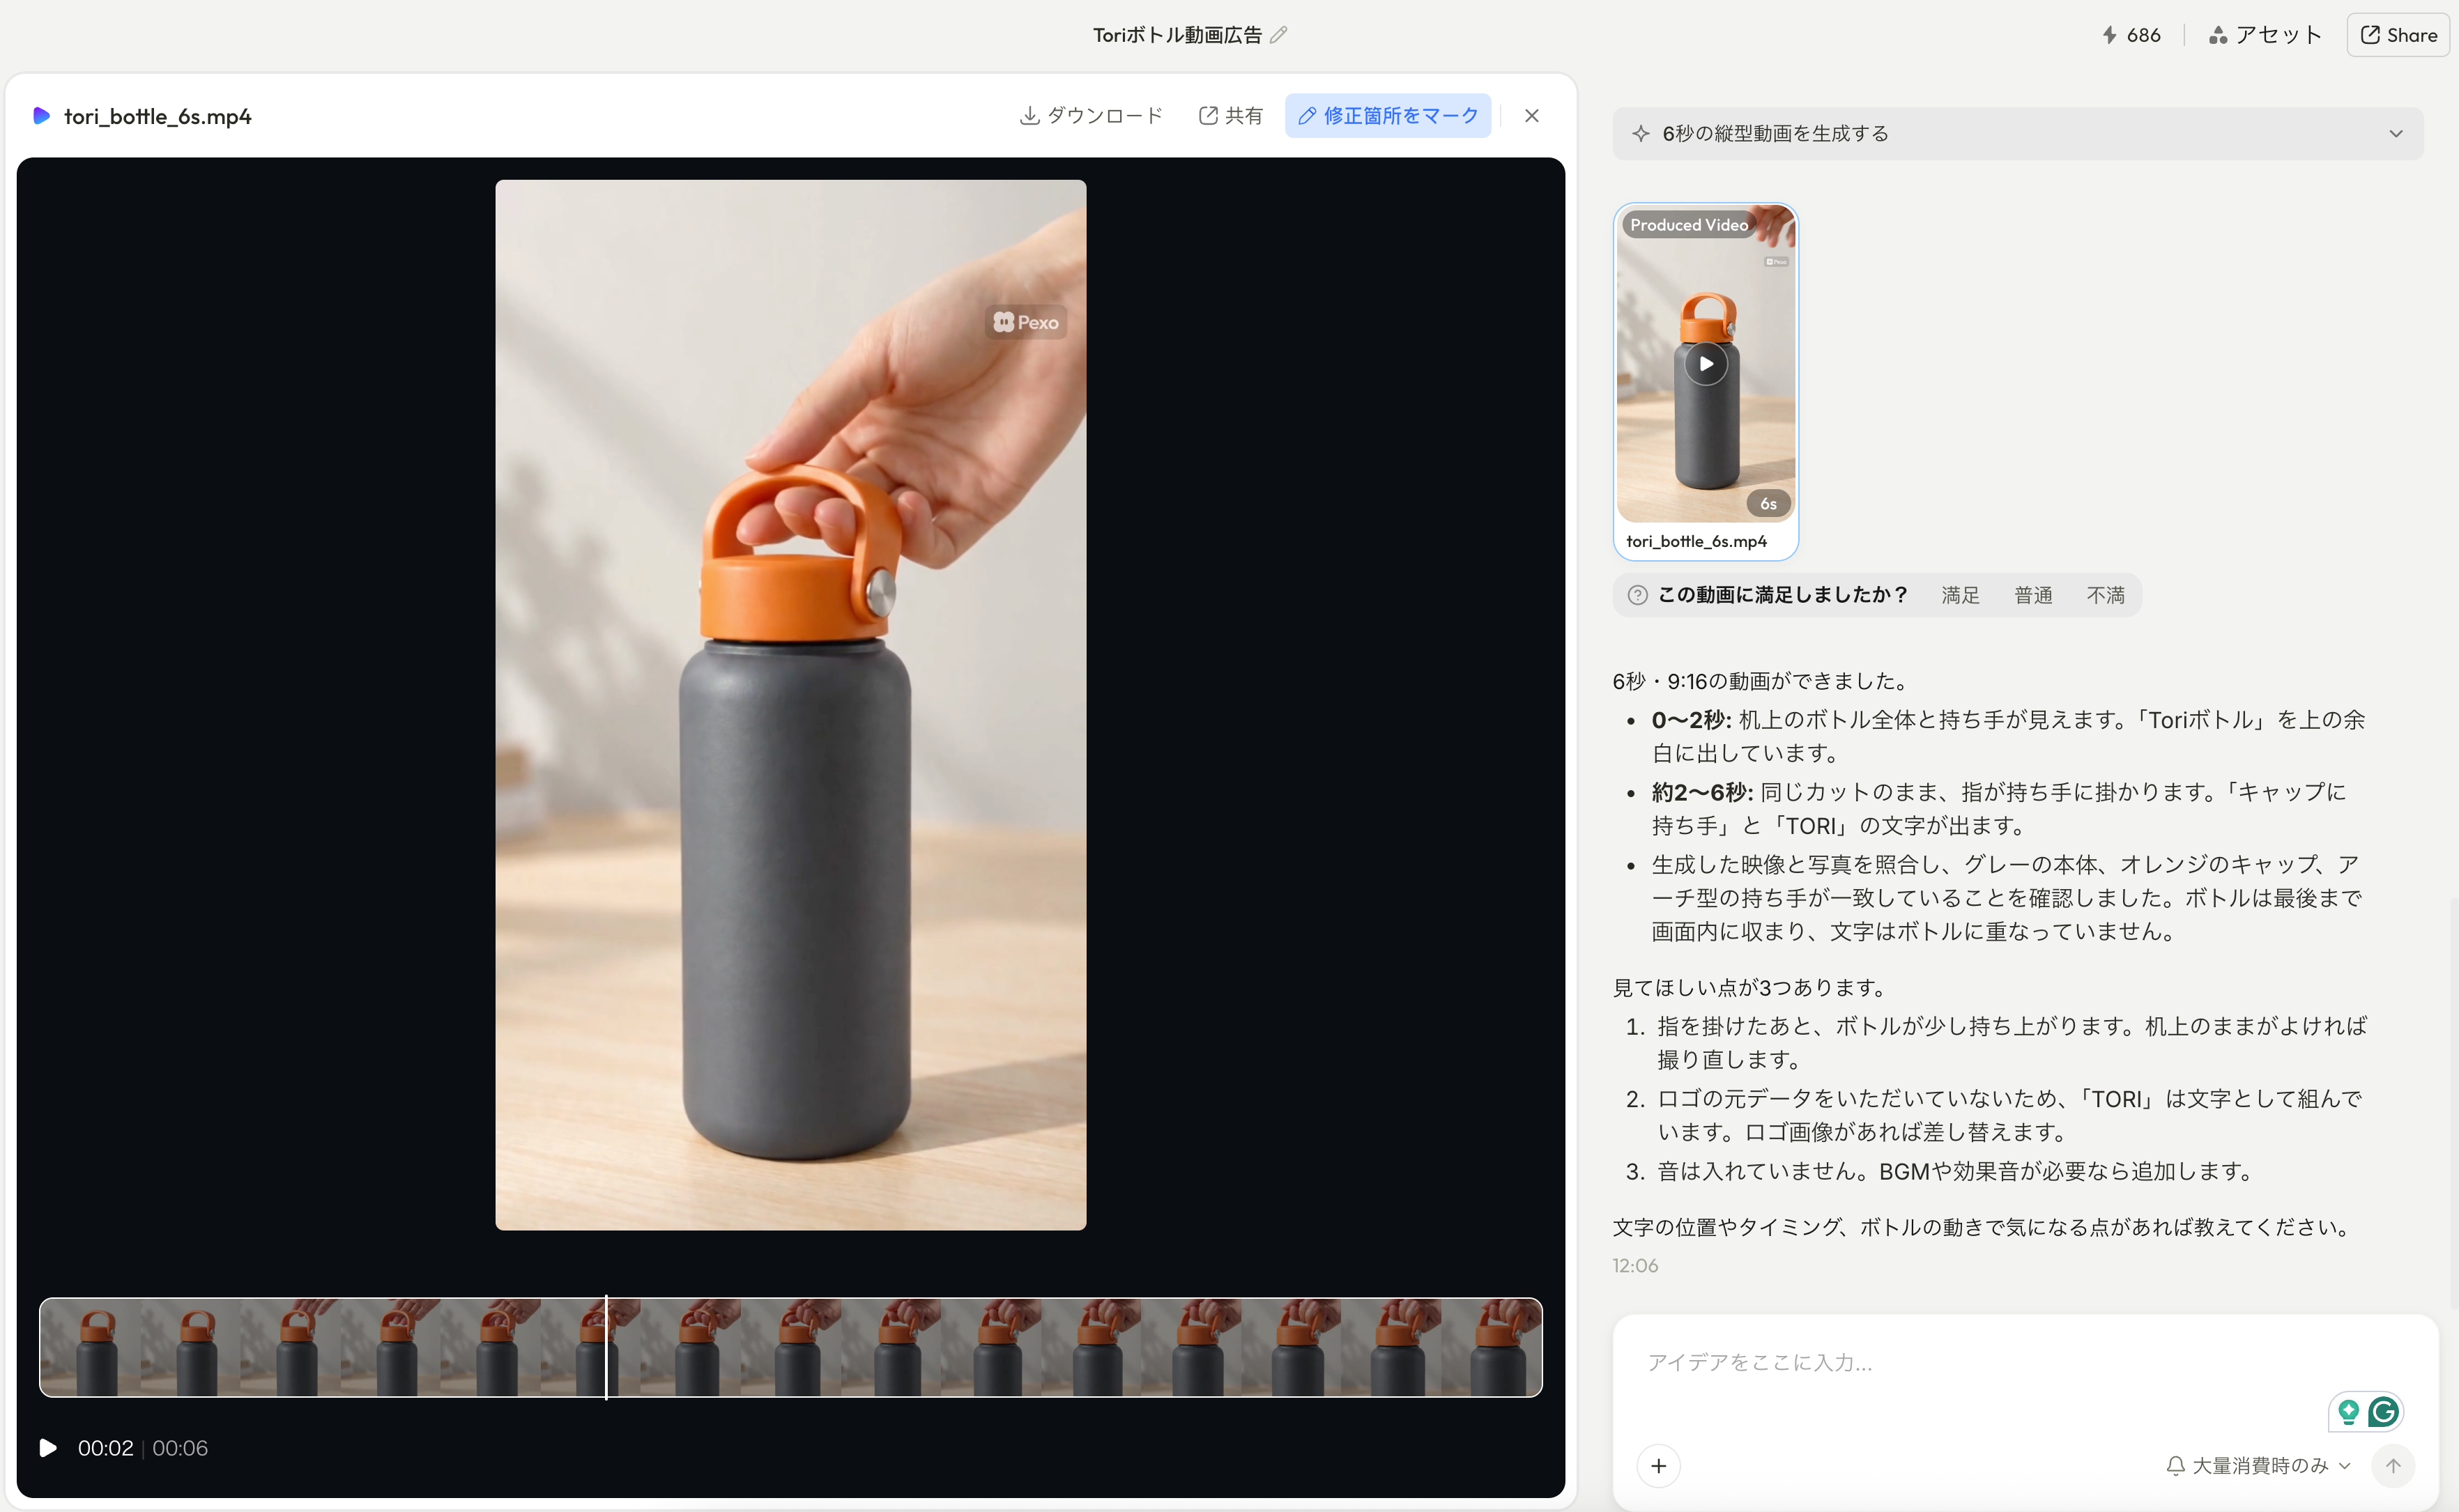Rate the video as 不満
2459x1512 pixels.
(2105, 595)
